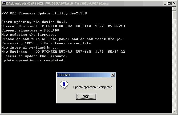
Task: Click the 'Current Signature = PIO_ADV' line
Action: click(x=30, y=30)
